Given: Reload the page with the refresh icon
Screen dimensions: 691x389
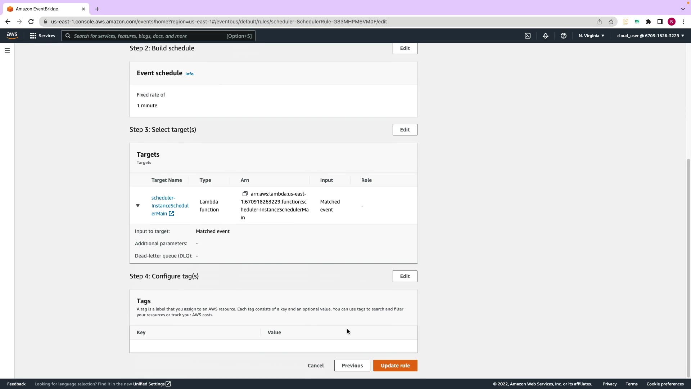Looking at the screenshot, I should [31, 22].
